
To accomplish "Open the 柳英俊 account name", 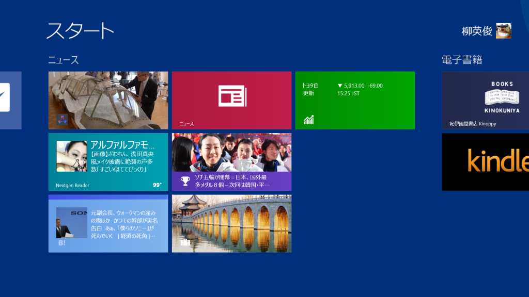I will [x=477, y=31].
